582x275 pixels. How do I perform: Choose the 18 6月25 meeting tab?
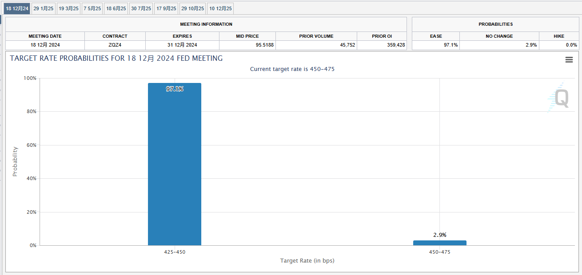[x=116, y=8]
